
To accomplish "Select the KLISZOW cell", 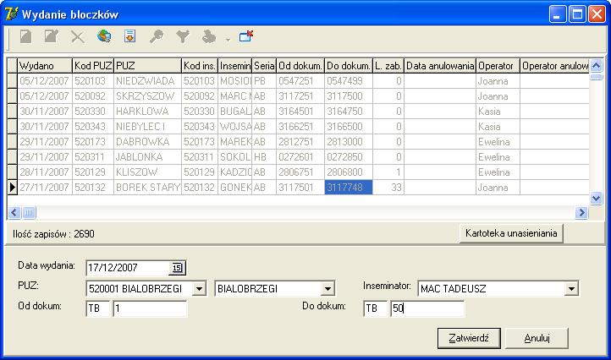I will [x=148, y=172].
